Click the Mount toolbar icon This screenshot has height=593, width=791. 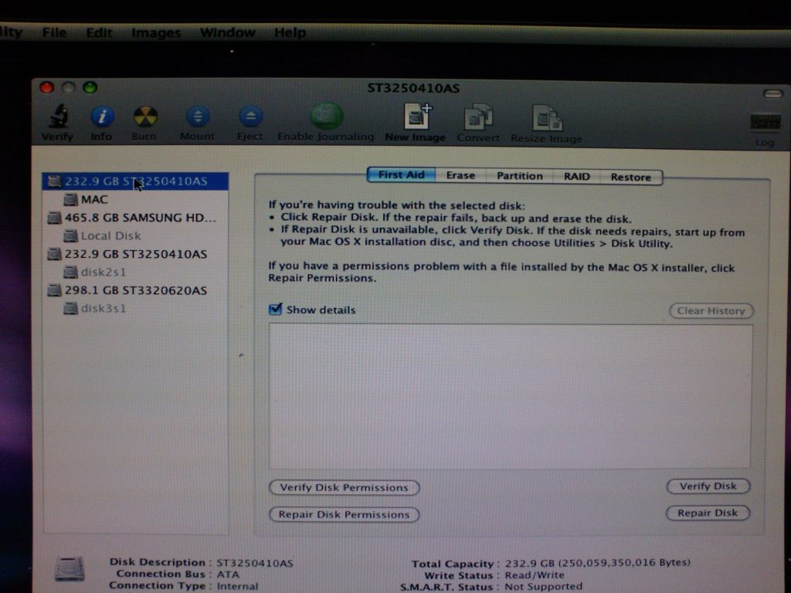click(198, 117)
